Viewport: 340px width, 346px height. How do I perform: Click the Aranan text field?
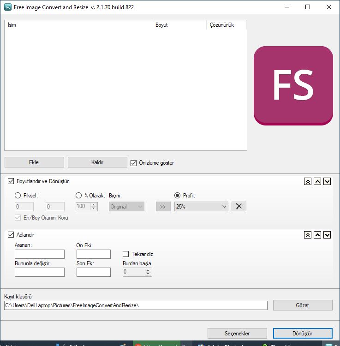pyautogui.click(x=40, y=254)
